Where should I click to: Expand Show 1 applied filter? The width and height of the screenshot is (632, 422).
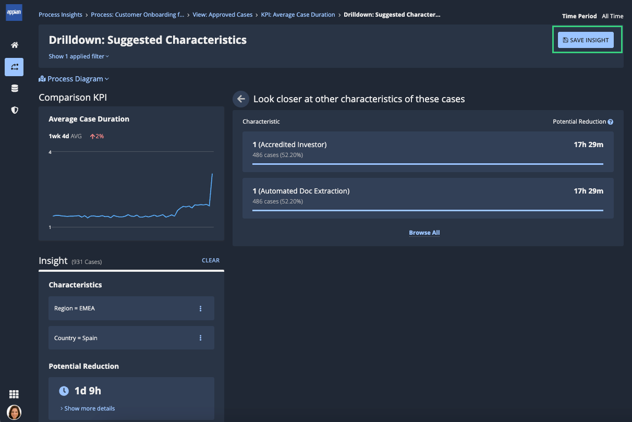[79, 56]
